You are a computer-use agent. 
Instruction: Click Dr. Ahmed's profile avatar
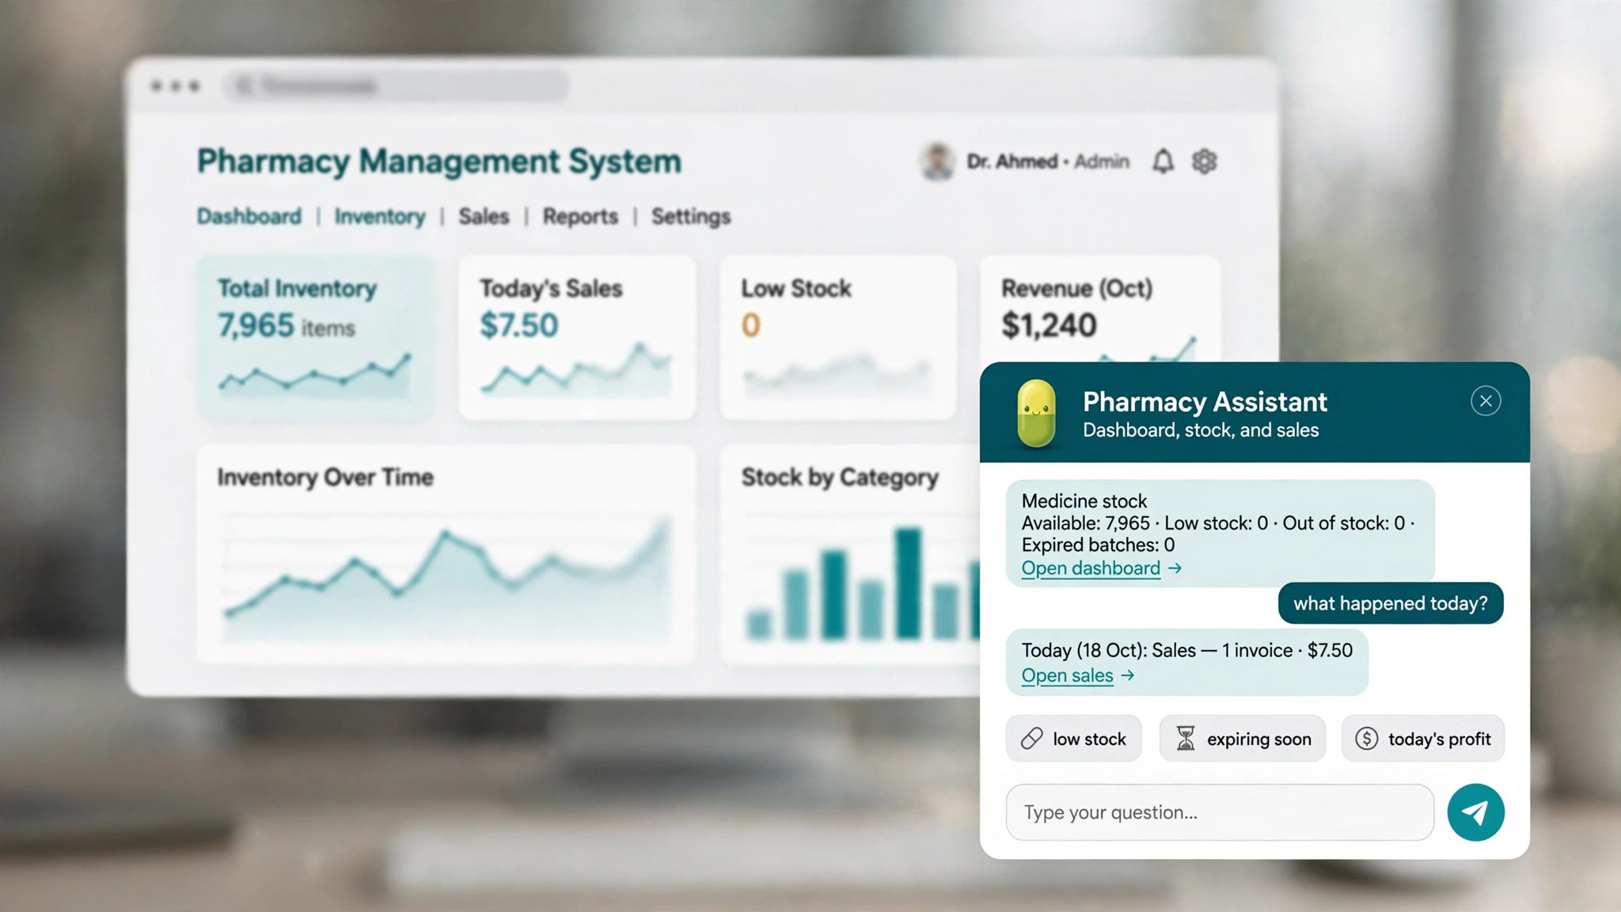pos(937,161)
